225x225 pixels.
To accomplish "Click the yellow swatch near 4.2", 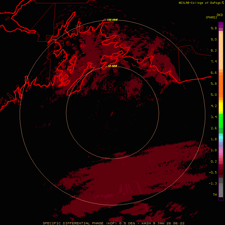I will pos(221,107).
